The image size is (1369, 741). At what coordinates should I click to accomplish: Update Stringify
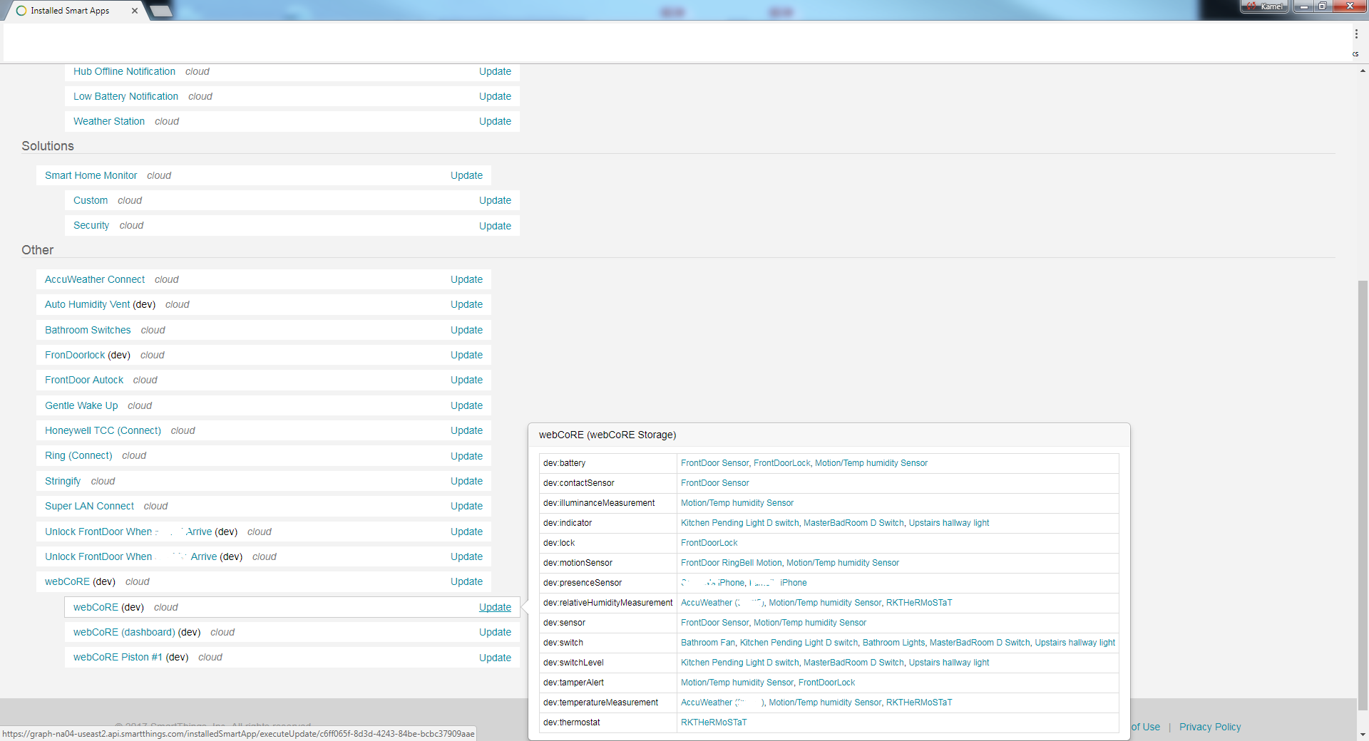coord(466,481)
